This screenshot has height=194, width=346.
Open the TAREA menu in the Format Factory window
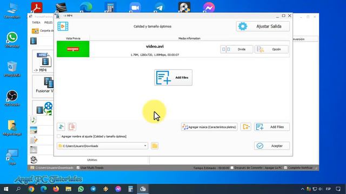[x=36, y=23]
